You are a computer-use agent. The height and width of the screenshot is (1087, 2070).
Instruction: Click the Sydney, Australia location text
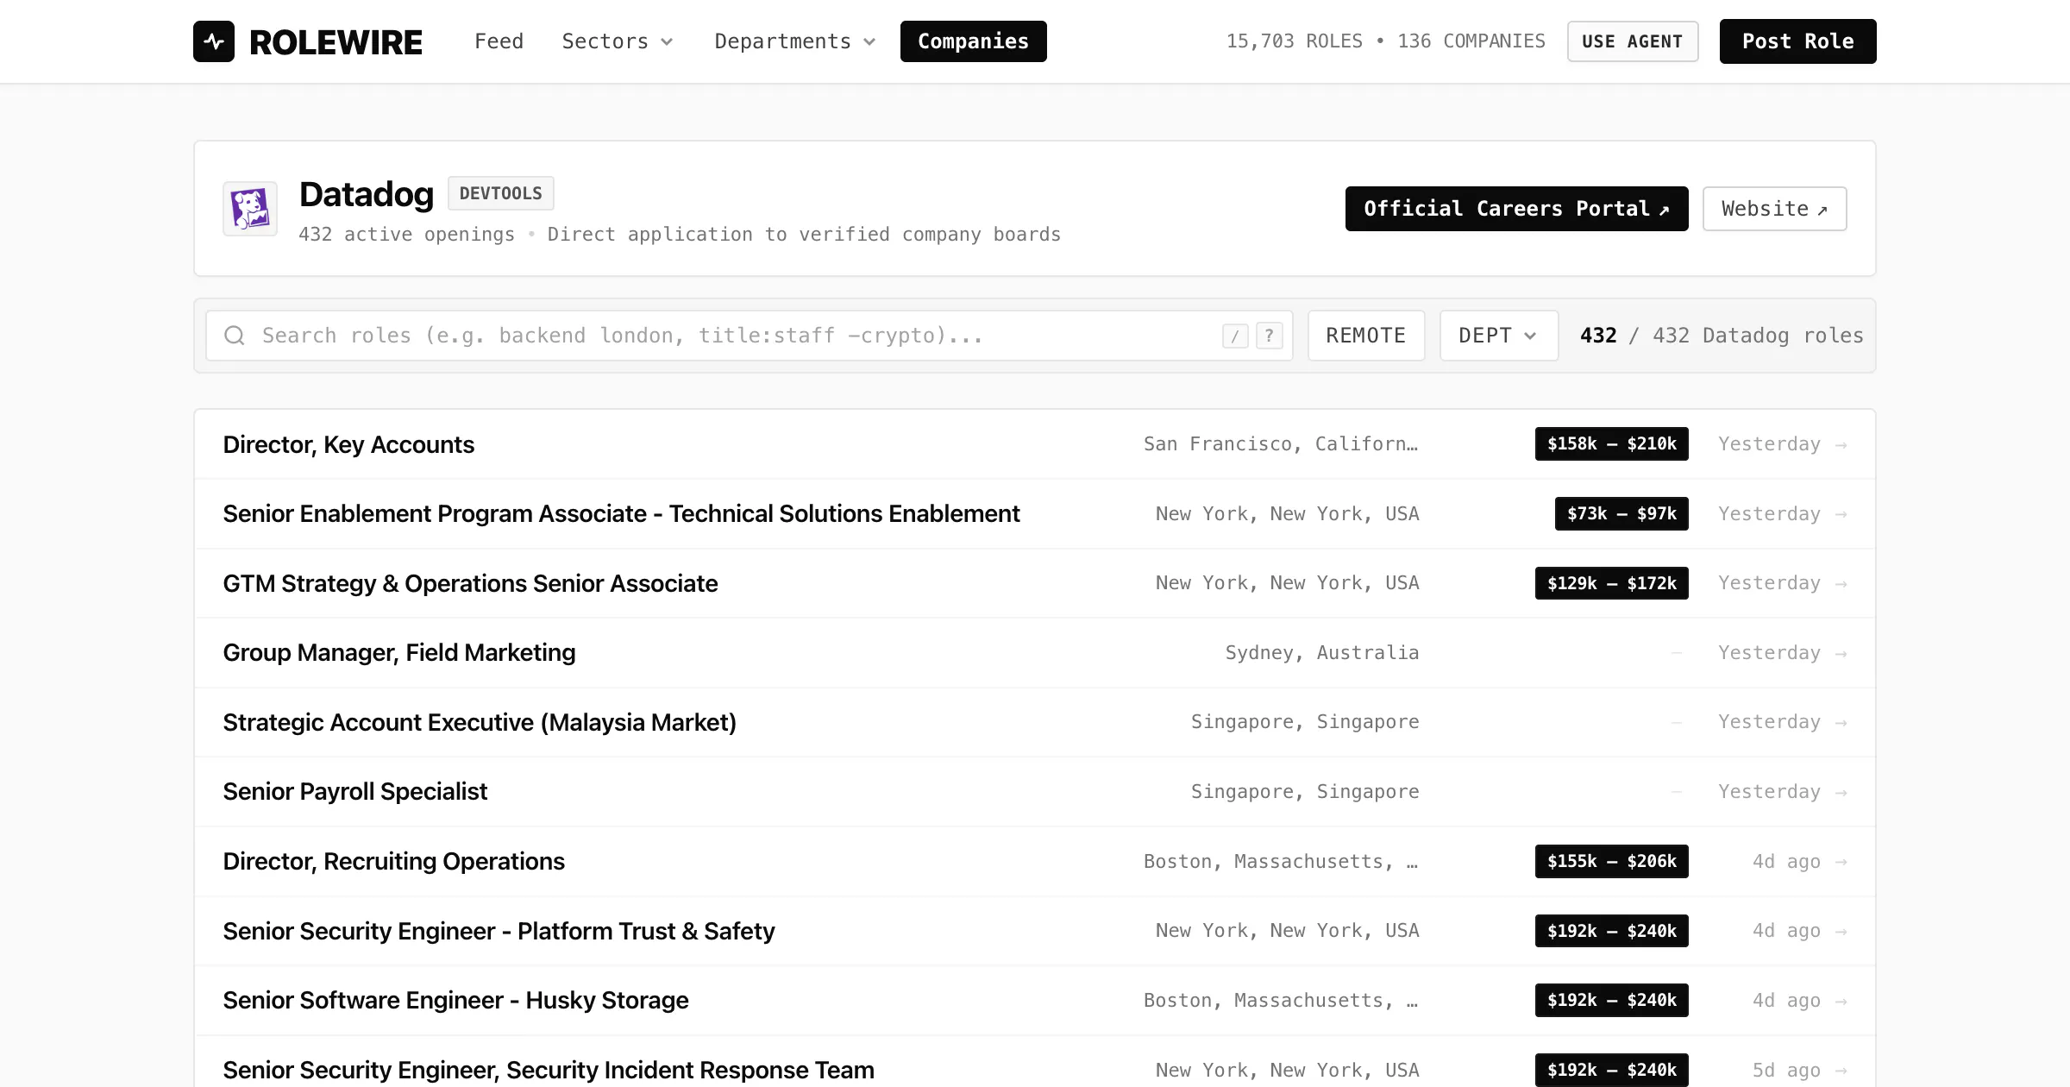[x=1322, y=653]
